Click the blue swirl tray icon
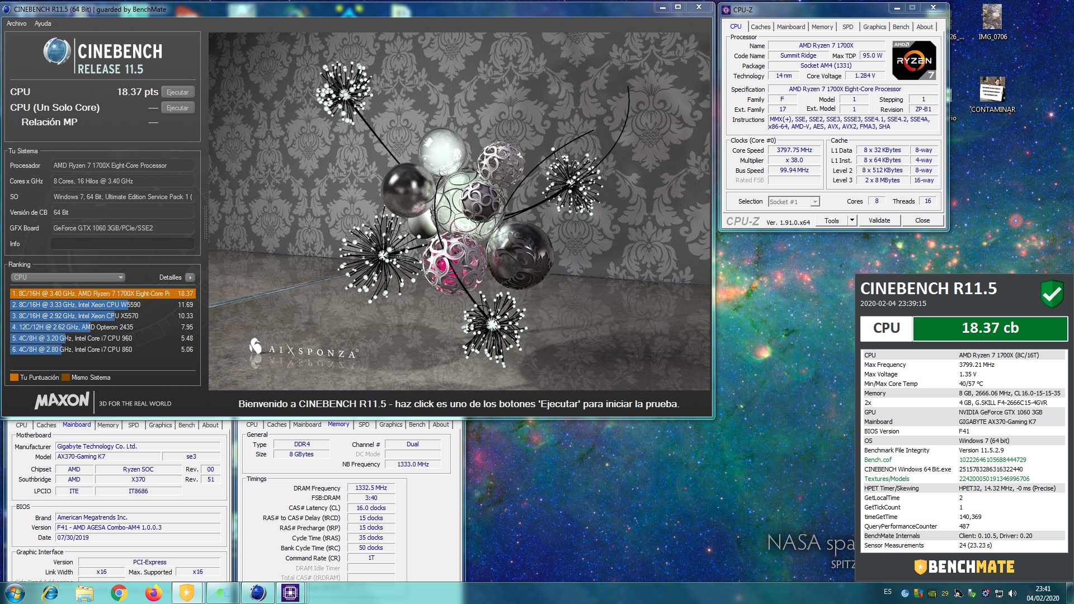 [x=905, y=593]
